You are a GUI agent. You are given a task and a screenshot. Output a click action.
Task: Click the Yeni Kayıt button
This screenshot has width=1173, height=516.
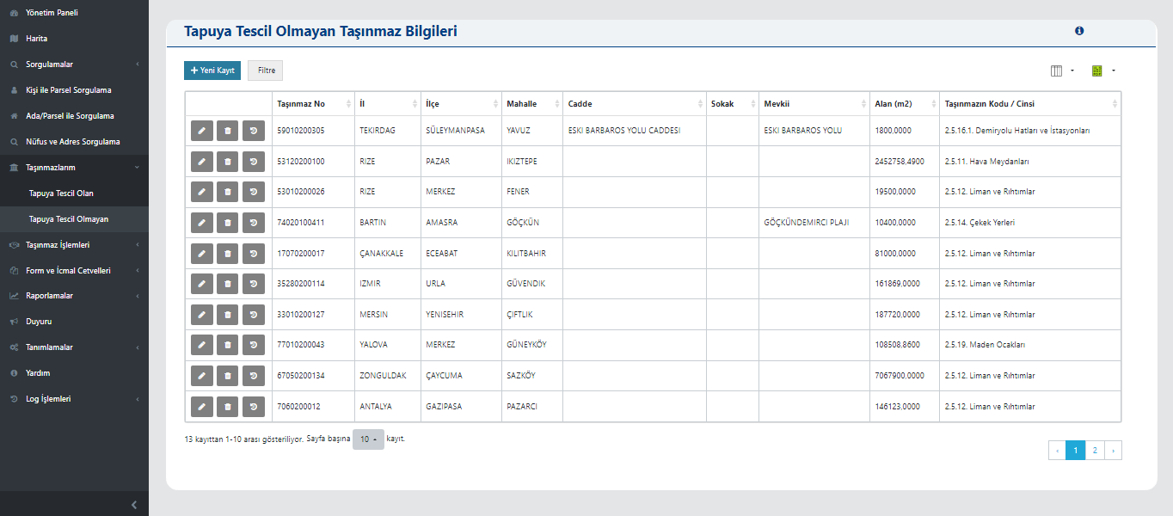point(212,71)
